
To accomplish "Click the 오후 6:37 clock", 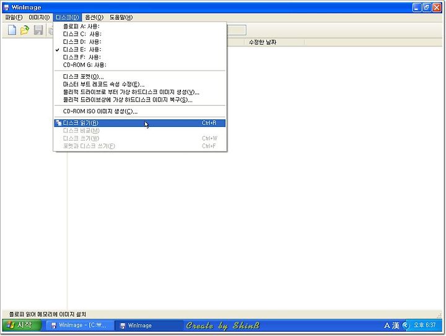I will pos(424,325).
